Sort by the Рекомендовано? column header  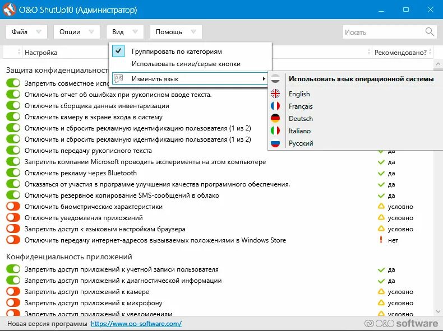tap(400, 52)
